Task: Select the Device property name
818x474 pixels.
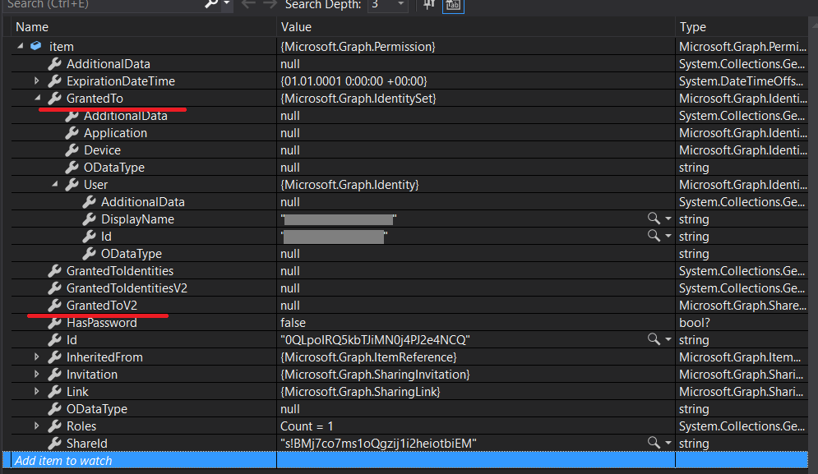Action: pos(102,150)
